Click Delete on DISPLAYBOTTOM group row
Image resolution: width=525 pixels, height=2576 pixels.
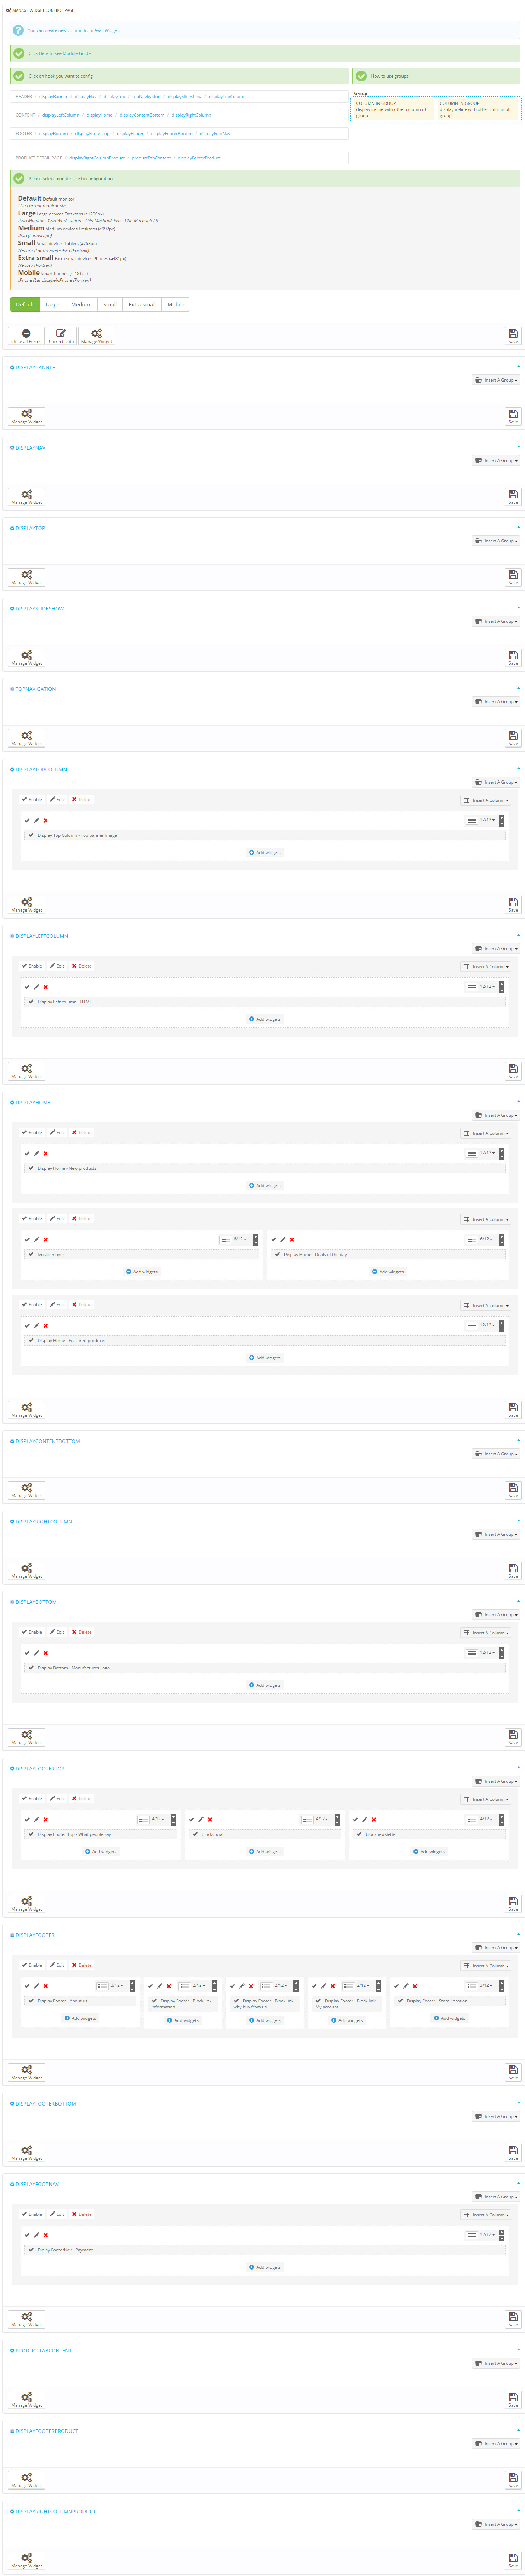[82, 1632]
